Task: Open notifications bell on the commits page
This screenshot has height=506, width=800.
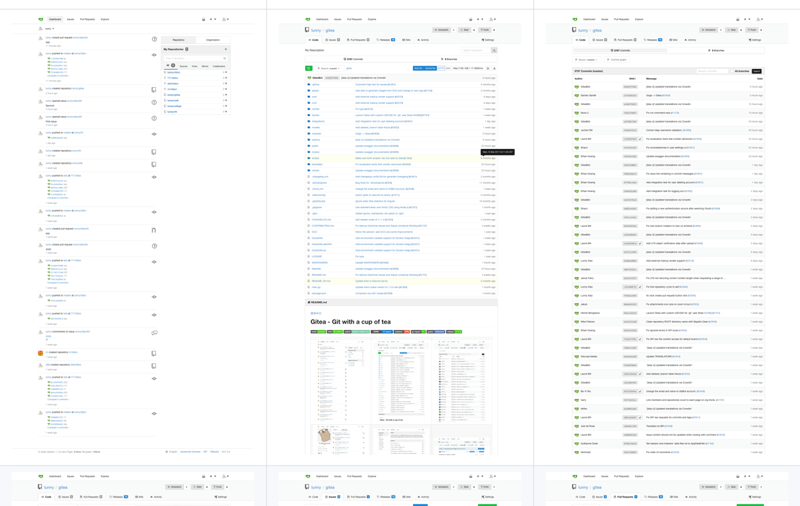Action: click(738, 19)
